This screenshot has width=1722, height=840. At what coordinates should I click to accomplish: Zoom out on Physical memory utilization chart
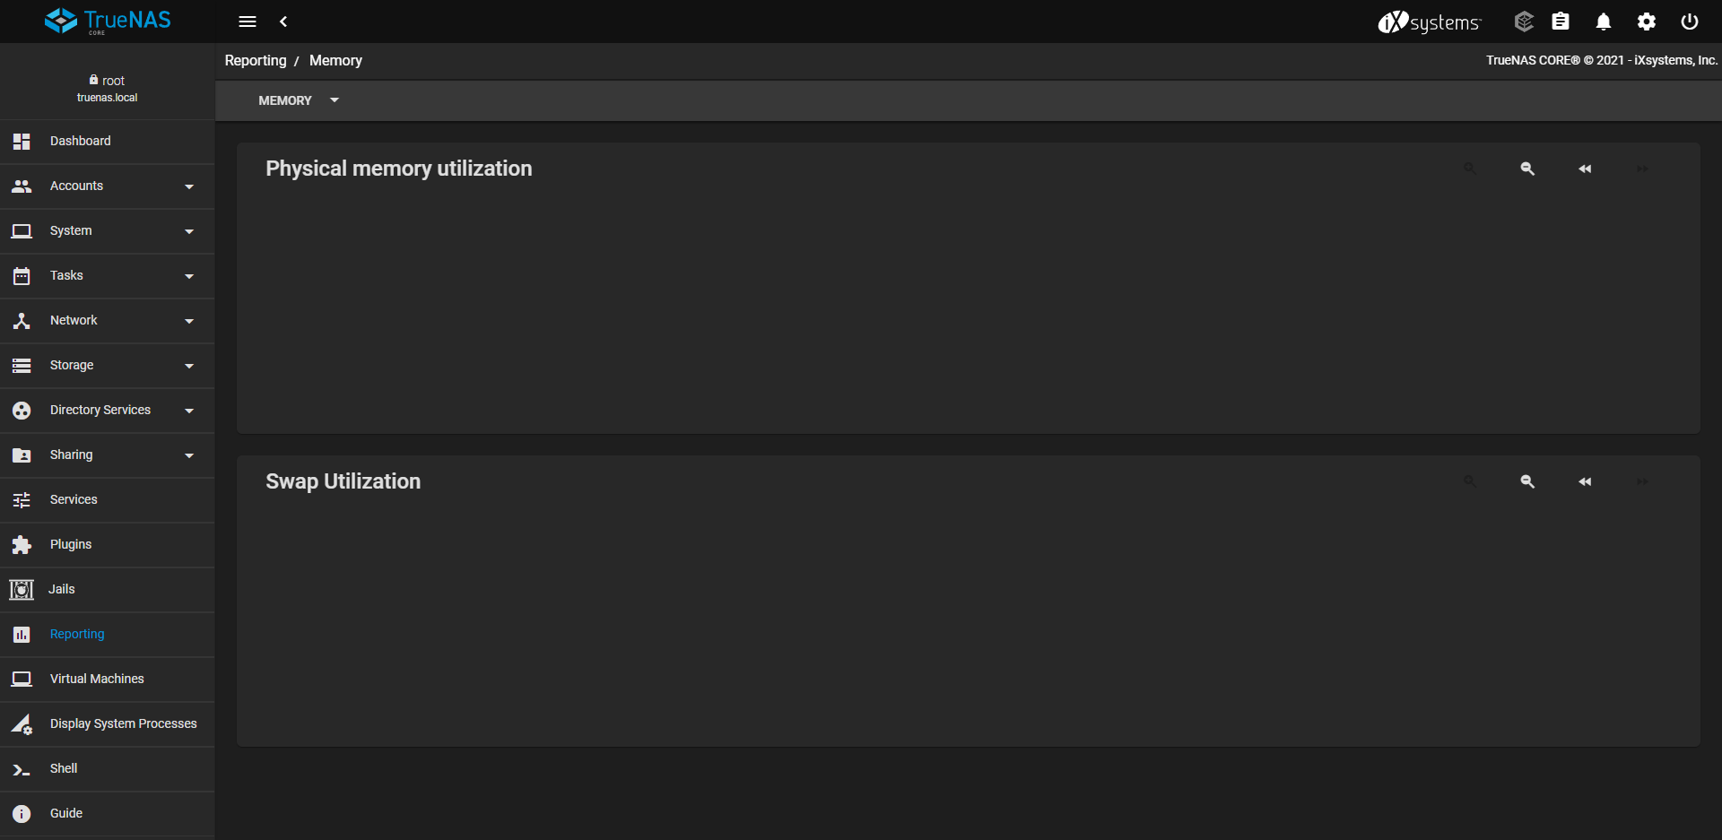1527,169
